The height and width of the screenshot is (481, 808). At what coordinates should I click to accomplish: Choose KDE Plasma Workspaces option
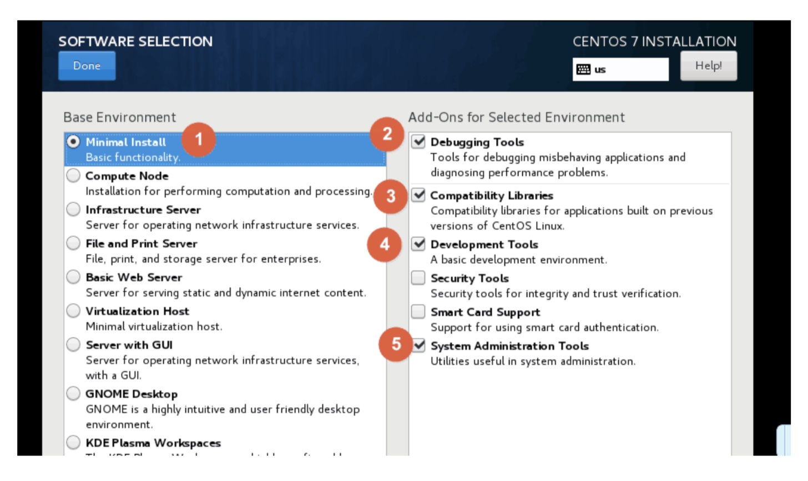click(73, 443)
